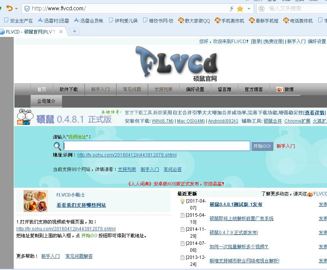Select 支持列表 in the navigation menu

pyautogui.click(x=164, y=89)
